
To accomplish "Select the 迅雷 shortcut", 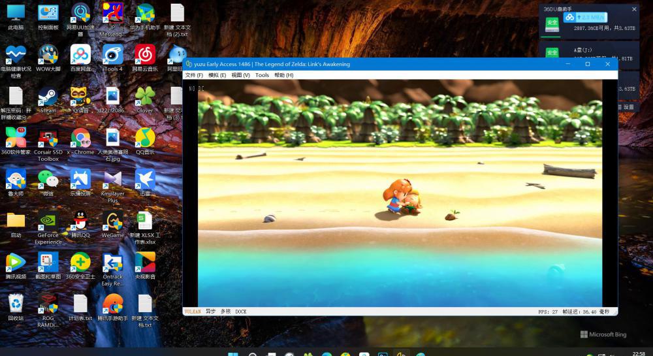I will [145, 183].
